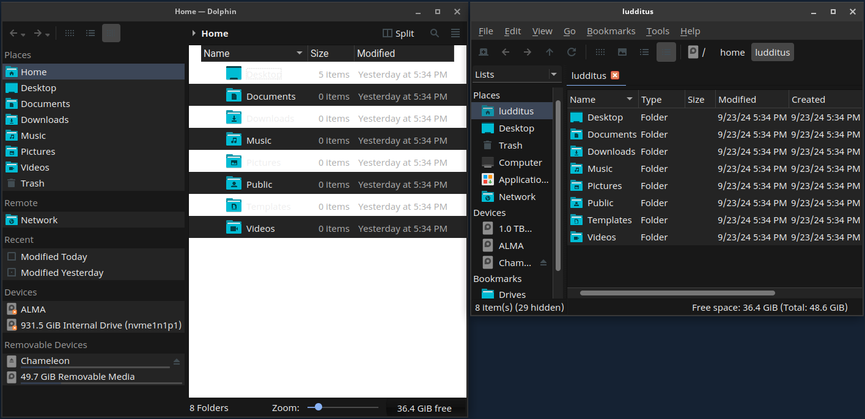Click the reload icon in ludditus window
Image resolution: width=865 pixels, height=419 pixels.
(572, 53)
